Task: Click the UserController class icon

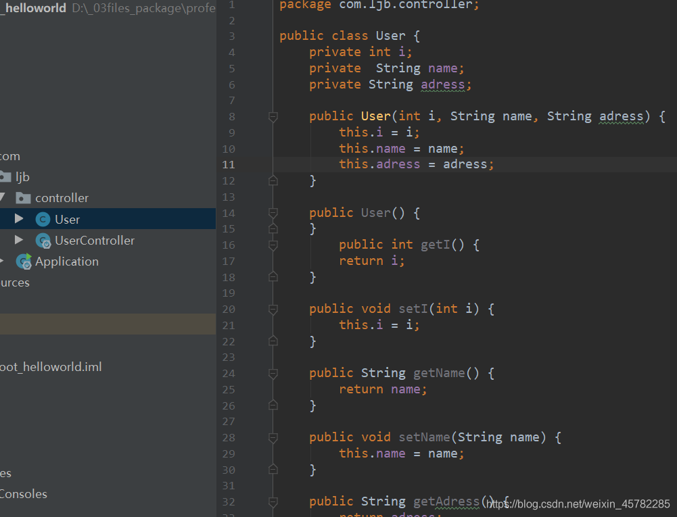Action: point(43,241)
